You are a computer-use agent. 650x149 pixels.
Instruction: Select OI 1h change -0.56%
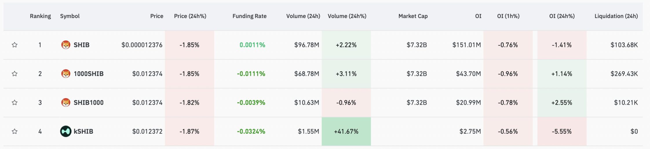[x=508, y=131]
